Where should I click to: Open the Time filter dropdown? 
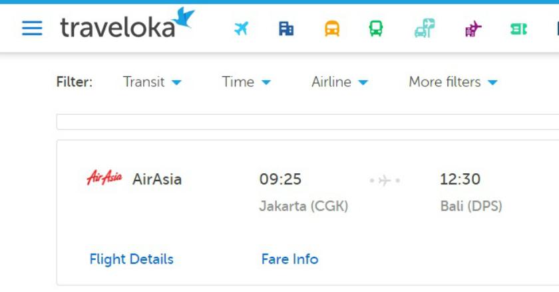click(x=246, y=82)
